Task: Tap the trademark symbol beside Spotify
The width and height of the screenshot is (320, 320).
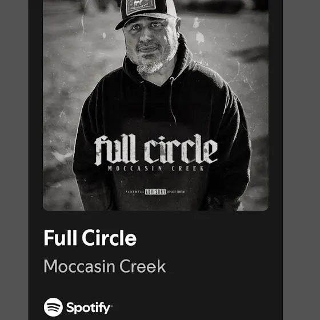Action: click(111, 306)
